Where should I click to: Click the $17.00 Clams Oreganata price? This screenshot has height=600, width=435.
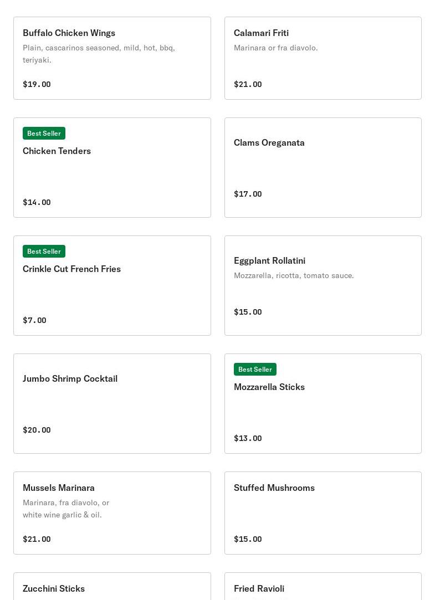248,194
